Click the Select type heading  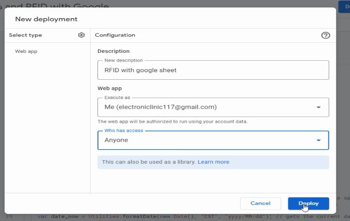[26, 35]
